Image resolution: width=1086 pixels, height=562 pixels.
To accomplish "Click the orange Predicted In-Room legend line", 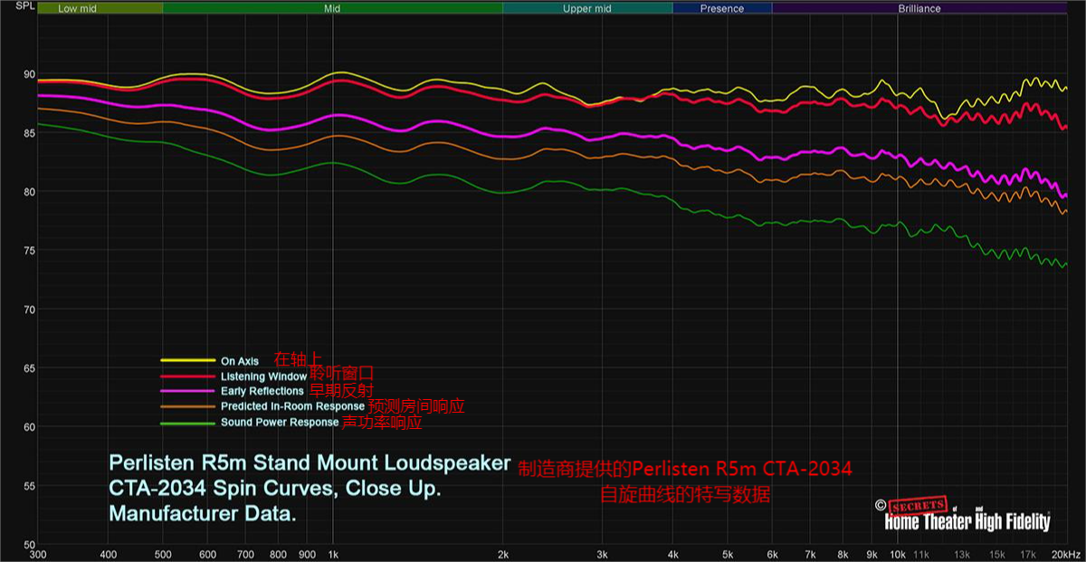I will point(187,407).
